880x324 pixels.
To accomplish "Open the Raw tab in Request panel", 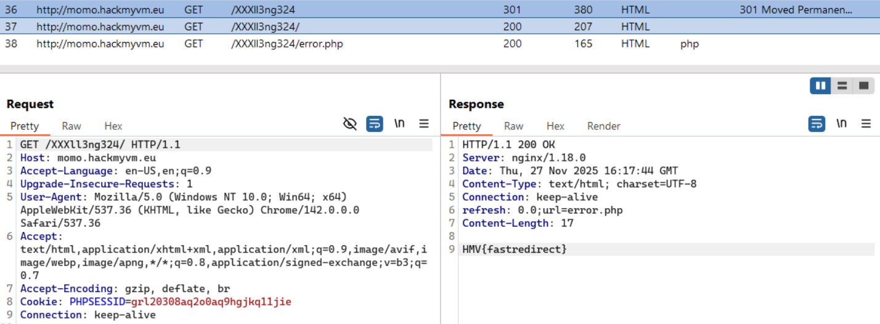I will coord(71,126).
